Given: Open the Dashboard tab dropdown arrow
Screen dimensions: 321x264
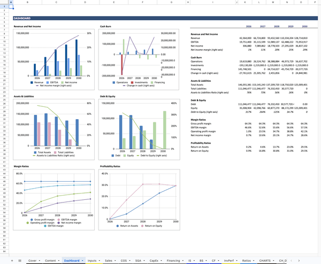Looking at the screenshot, I should 83,260.
